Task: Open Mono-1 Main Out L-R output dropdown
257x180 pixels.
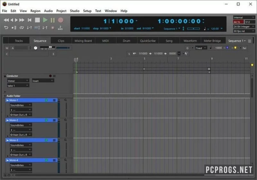Action: (x=21, y=115)
